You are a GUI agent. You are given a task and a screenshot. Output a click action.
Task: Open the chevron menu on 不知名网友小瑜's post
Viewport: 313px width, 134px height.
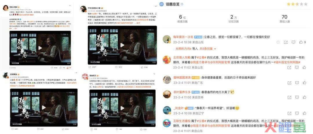(156, 7)
